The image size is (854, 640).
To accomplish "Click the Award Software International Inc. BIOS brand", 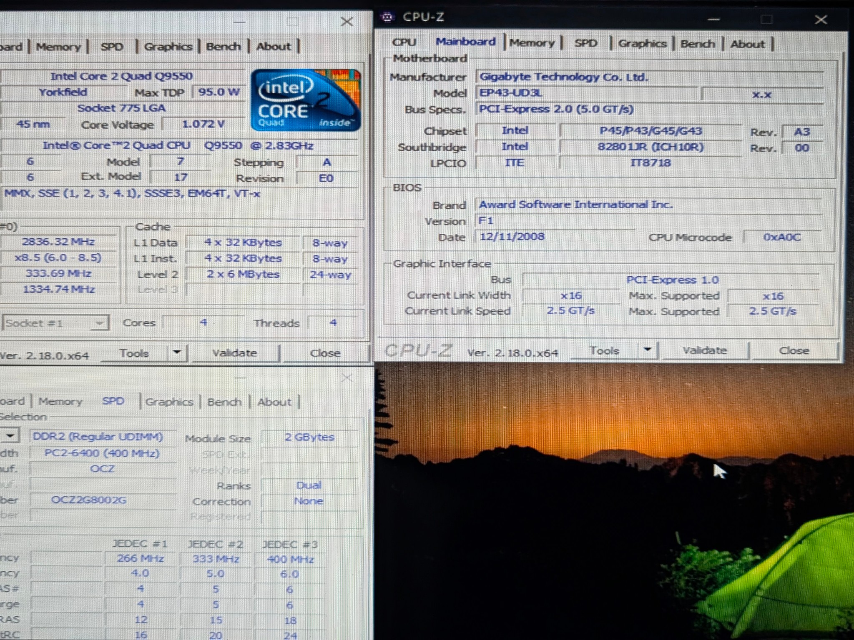I will pyautogui.click(x=649, y=205).
